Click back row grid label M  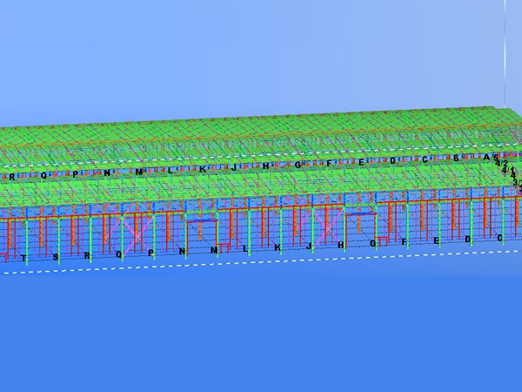click(x=138, y=172)
